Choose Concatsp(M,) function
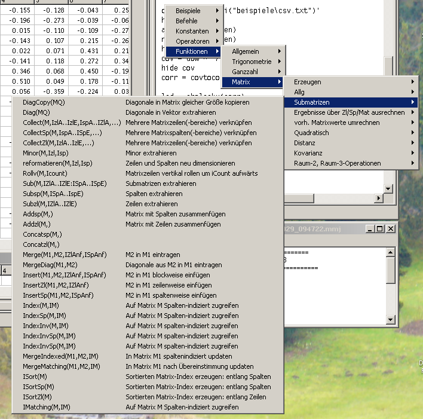Image resolution: width=423 pixels, height=419 pixels. 148,234
